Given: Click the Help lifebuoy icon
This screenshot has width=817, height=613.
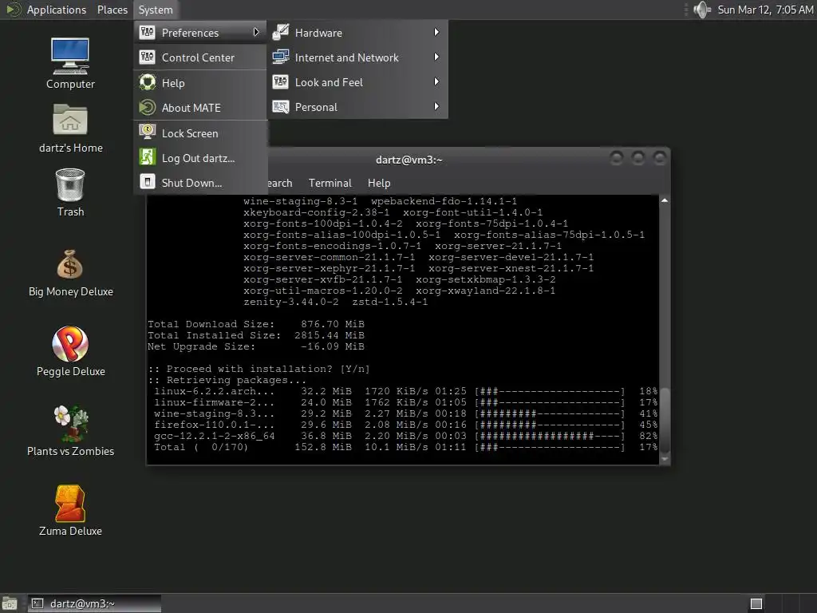Looking at the screenshot, I should click(148, 82).
